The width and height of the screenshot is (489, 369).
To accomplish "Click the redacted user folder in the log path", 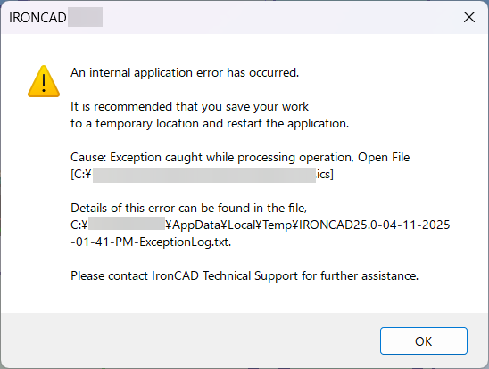I will (127, 224).
